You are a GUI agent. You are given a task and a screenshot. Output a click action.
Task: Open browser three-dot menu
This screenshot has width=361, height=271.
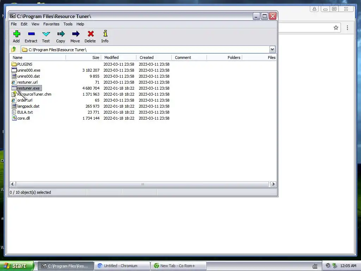347,28
